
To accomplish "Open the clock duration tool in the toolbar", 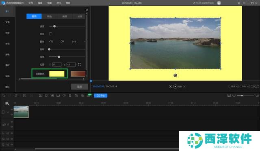I will pyautogui.click(x=64, y=96).
